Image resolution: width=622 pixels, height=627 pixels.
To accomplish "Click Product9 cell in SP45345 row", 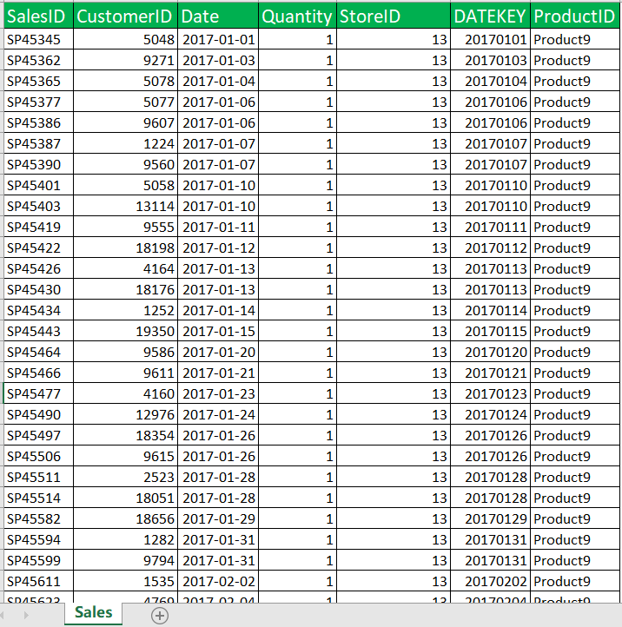I will coord(575,39).
